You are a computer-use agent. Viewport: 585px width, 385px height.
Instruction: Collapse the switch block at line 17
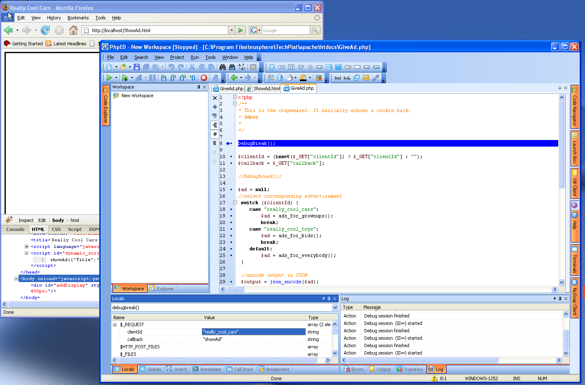click(x=235, y=203)
